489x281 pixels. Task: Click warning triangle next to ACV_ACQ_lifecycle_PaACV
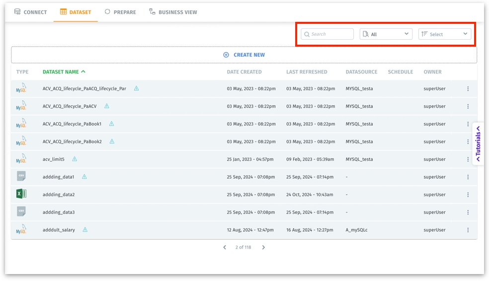(106, 106)
